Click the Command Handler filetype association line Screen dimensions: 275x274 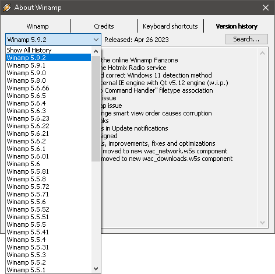point(157,90)
